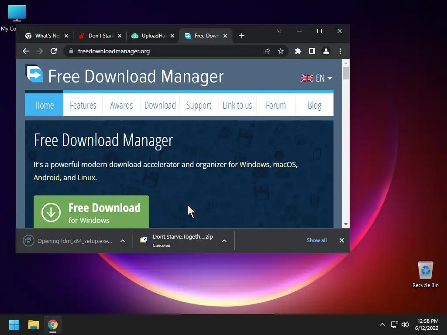This screenshot has width=447, height=335.
Task: Show hidden system tray icons
Action: coord(382,325)
